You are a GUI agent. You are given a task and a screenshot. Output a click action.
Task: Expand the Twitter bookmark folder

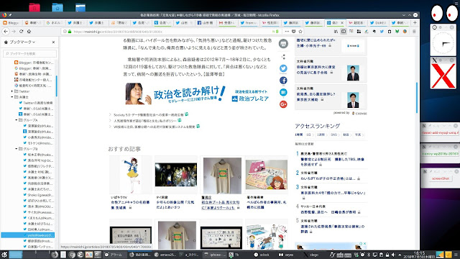pos(12,91)
